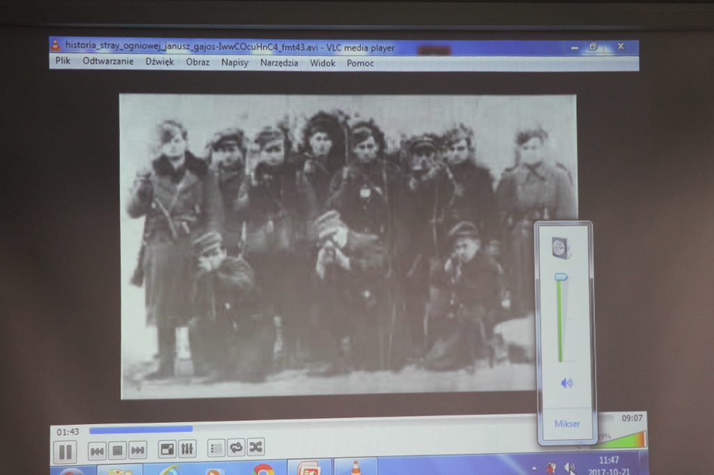Open File Explorer from the taskbar
Viewport: 714px width, 475px height.
coord(119,471)
